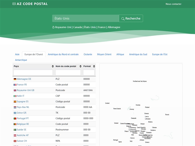Image resolution: width=195 pixels, height=146 pixels.
Task: Switch to the Moyen Orient tab
Action: click(x=104, y=54)
